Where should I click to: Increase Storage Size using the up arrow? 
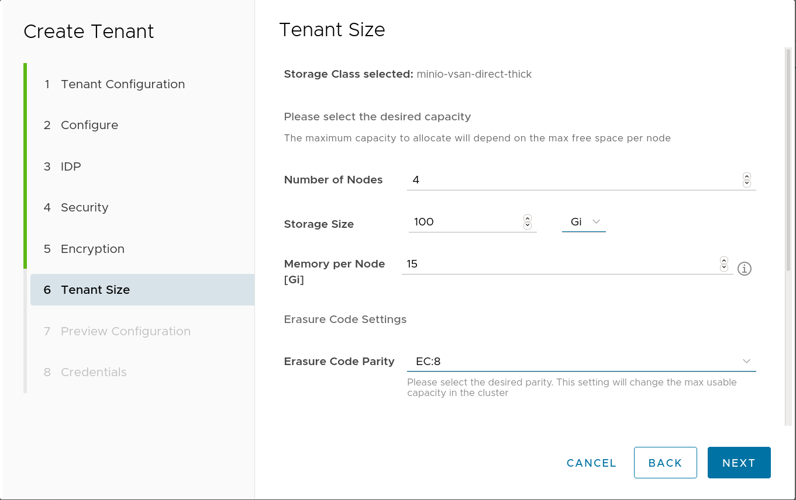pos(528,218)
